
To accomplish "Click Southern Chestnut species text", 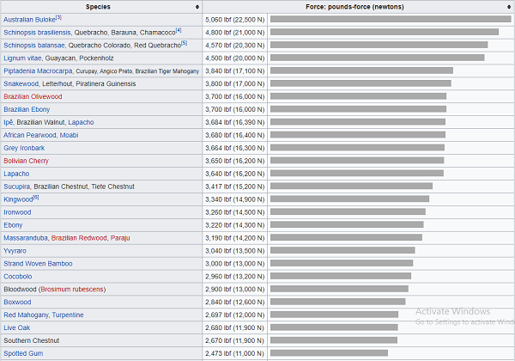I will (32, 340).
